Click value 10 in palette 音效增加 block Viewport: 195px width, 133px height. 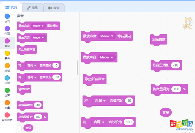tap(56, 65)
